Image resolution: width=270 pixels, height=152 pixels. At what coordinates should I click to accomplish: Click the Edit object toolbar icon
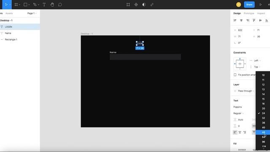tap(128, 5)
